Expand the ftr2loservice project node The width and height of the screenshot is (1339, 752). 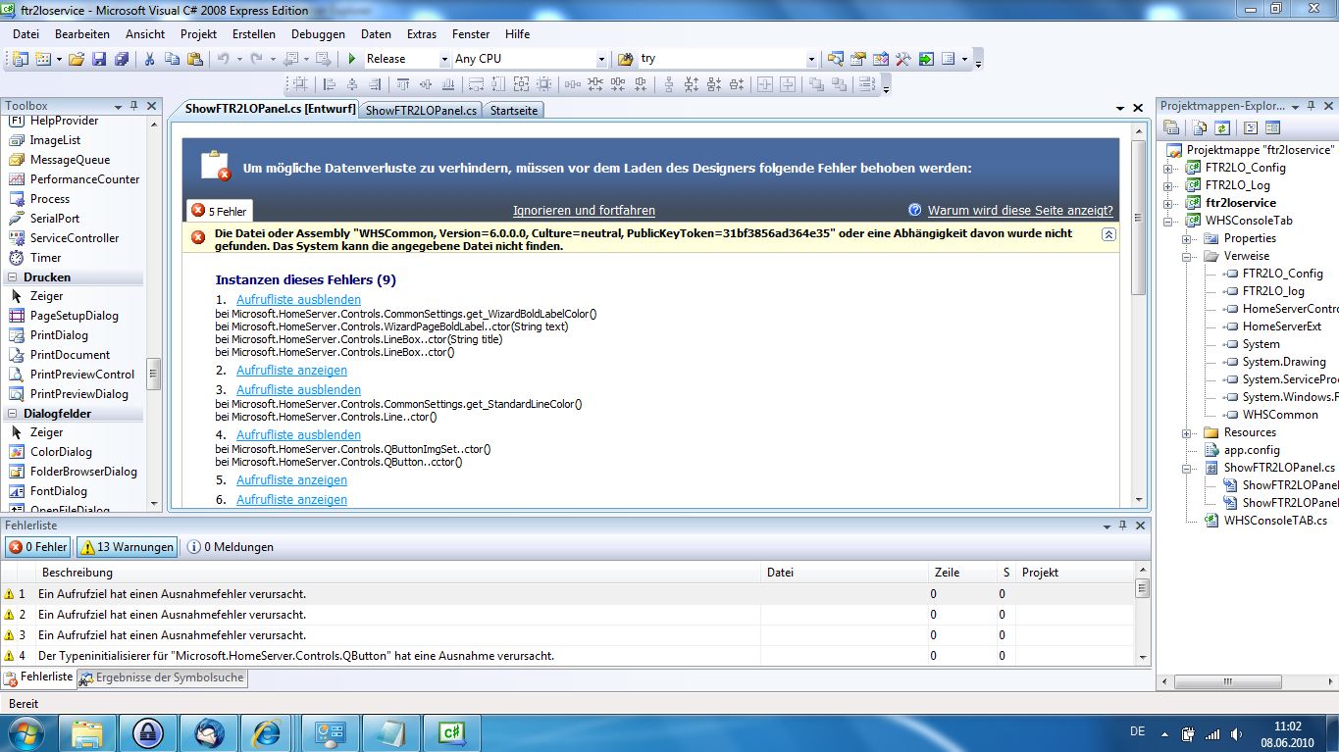(1168, 203)
